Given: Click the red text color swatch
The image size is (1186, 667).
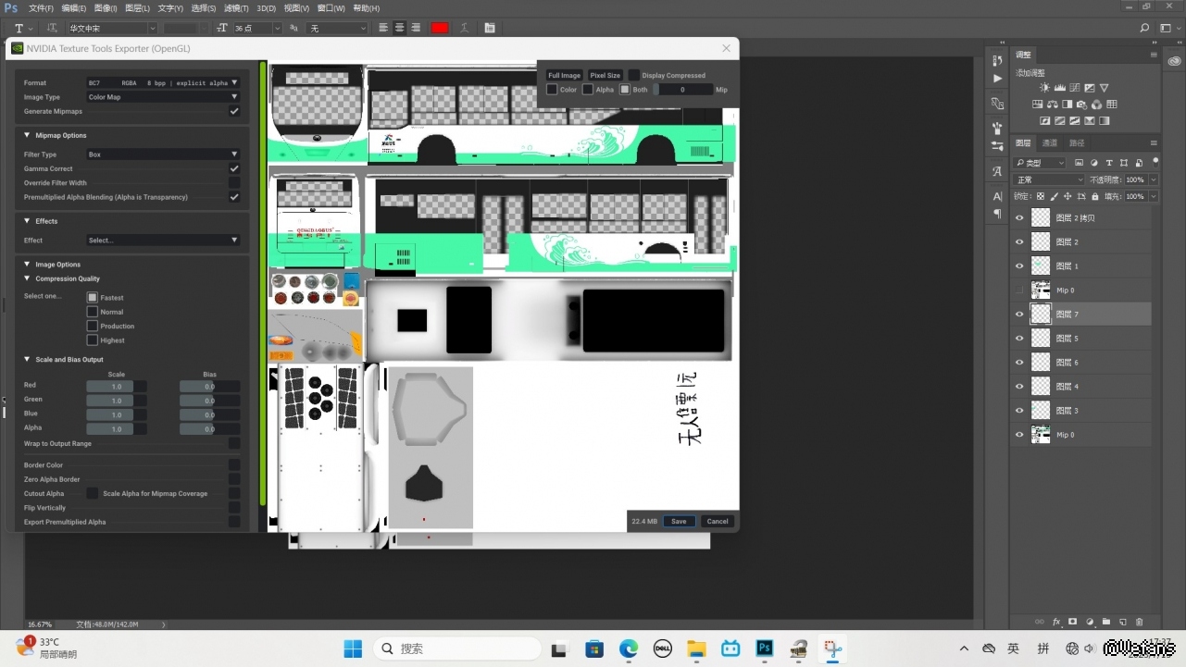Looking at the screenshot, I should (440, 28).
